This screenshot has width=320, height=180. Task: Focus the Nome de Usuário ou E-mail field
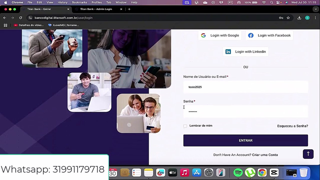[246, 87]
